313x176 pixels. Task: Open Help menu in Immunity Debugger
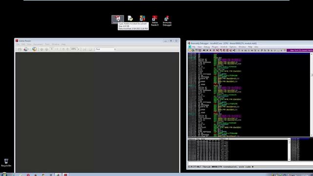tap(250, 47)
